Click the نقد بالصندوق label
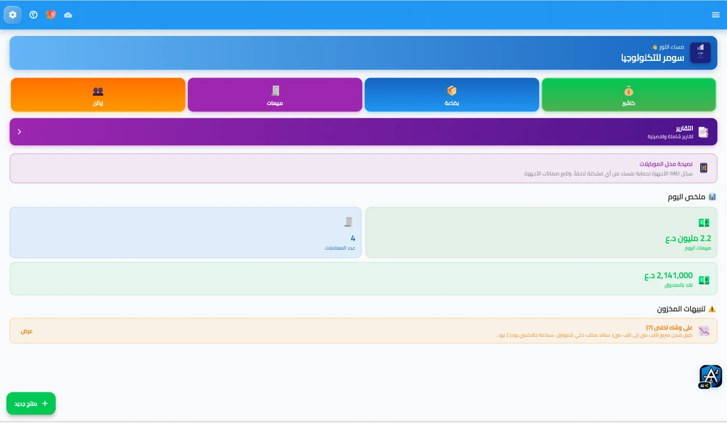This screenshot has height=423, width=727. click(679, 285)
